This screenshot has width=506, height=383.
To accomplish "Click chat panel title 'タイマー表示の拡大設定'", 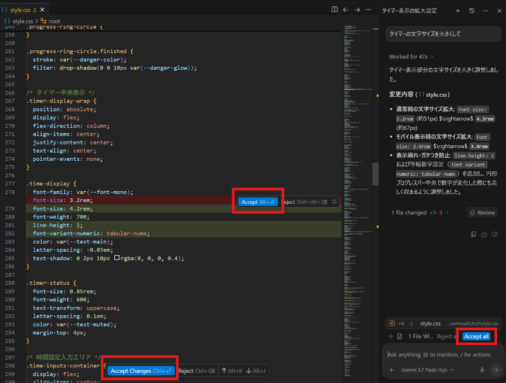I will click(x=409, y=11).
